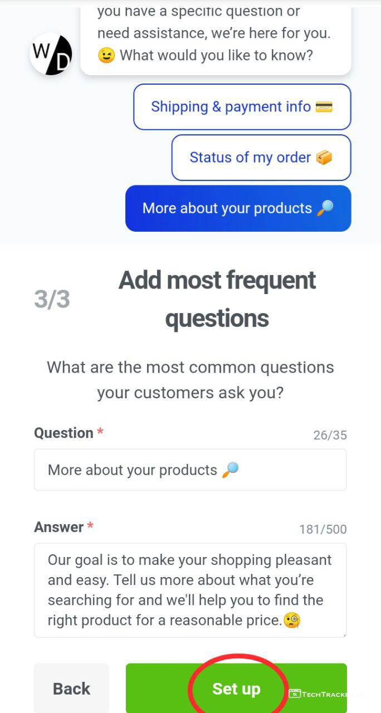Click the TechTracker watermark logo

326,694
